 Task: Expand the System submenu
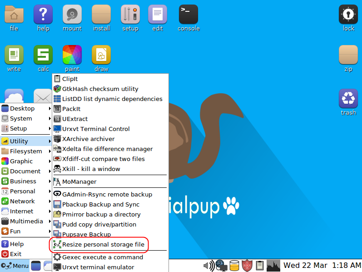[x=26, y=118]
